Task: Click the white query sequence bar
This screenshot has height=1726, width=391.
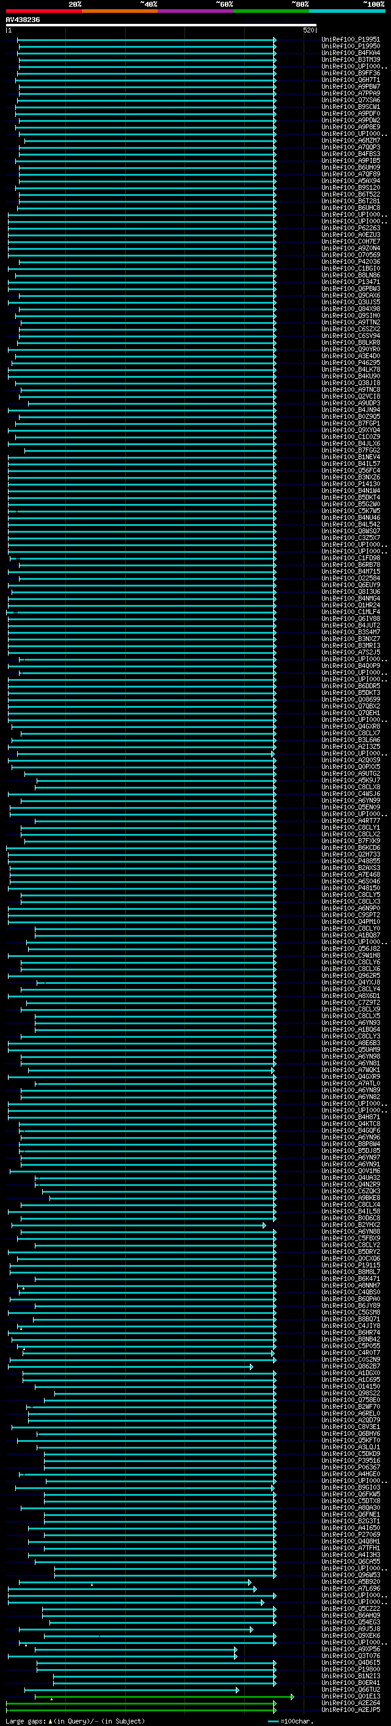Action: tap(161, 24)
